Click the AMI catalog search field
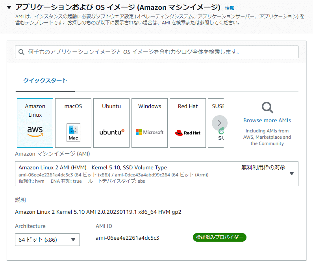313x268 pixels. tap(157, 52)
